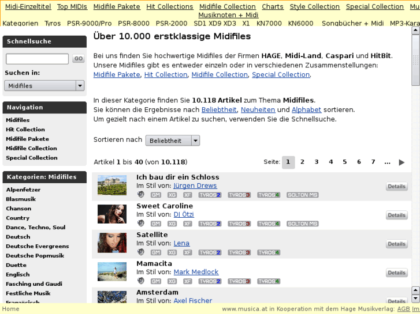420x314 pixels.
Task: Open Details for Sweet Caroline
Action: point(397,215)
